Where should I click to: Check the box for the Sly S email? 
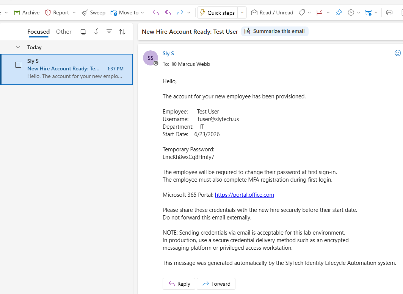[18, 65]
